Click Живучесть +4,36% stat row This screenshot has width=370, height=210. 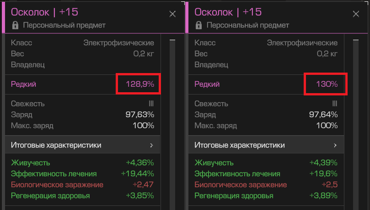click(83, 163)
